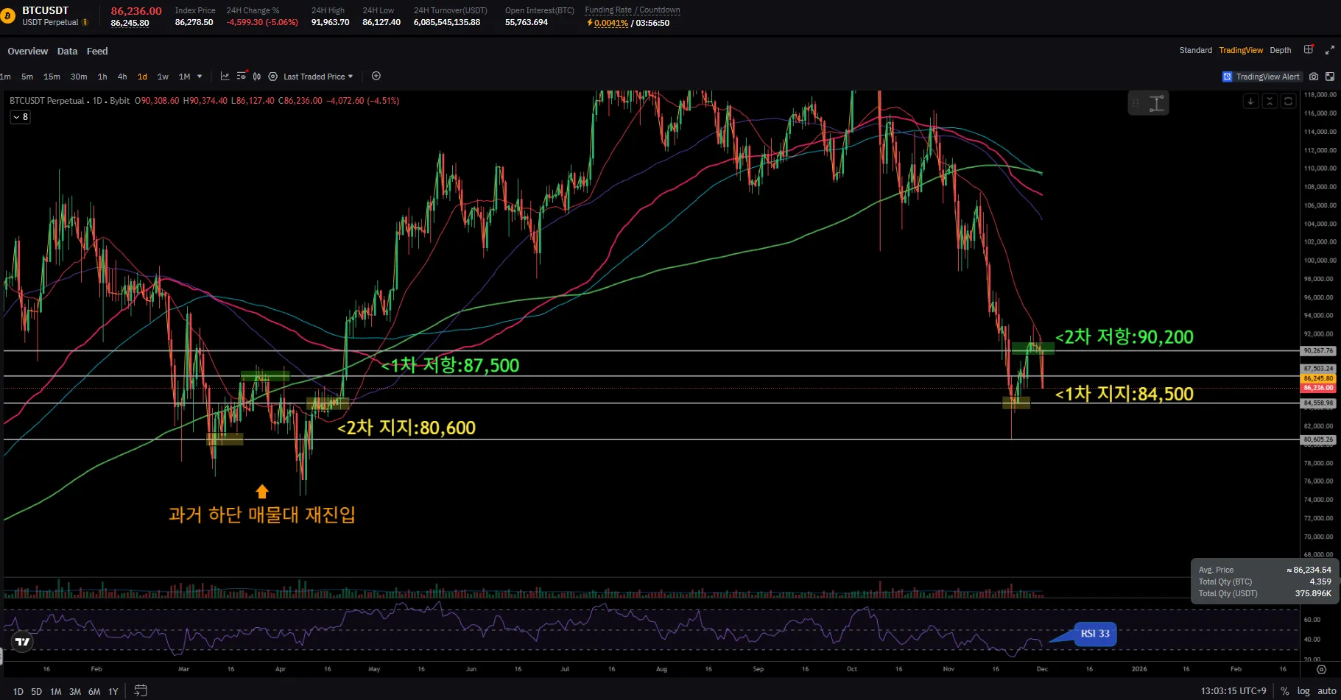1341x700 pixels.
Task: Take a chart snapshot with camera icon
Action: (x=1314, y=77)
